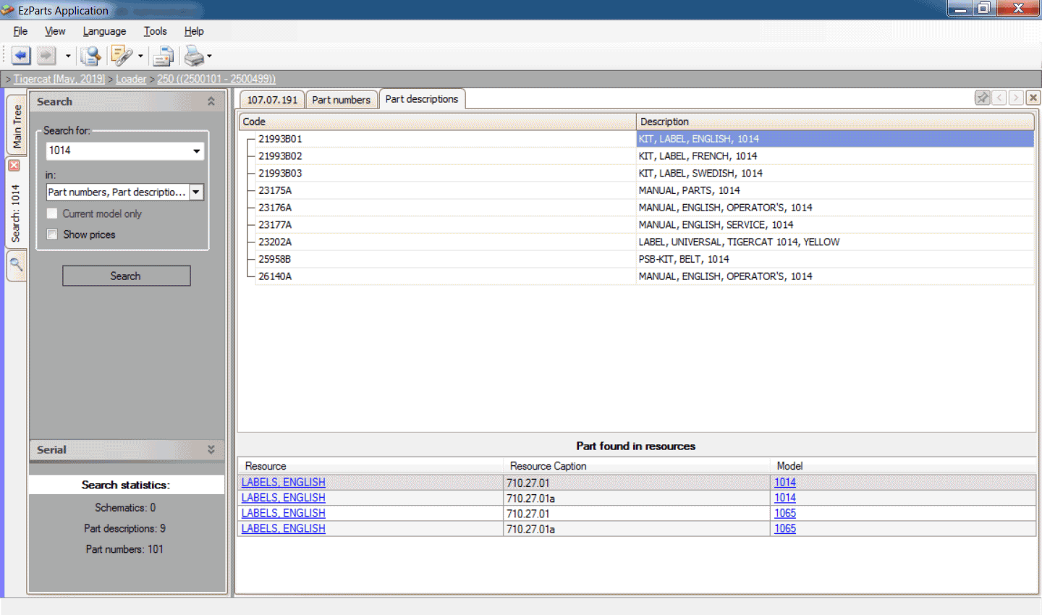Open the Search for history dropdown
The height and width of the screenshot is (615, 1042).
tap(197, 150)
